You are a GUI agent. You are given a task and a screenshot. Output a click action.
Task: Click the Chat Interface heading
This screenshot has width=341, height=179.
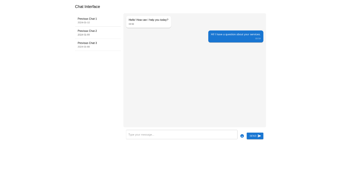coord(88,7)
